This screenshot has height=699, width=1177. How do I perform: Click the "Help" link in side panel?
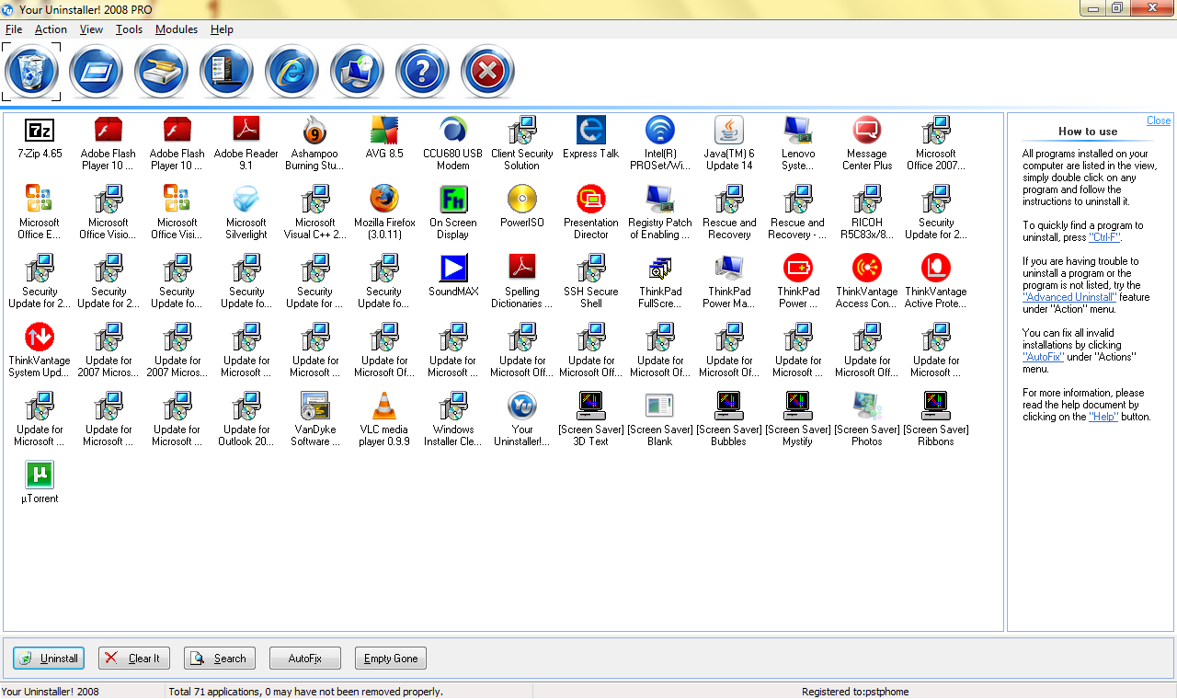pos(1103,417)
